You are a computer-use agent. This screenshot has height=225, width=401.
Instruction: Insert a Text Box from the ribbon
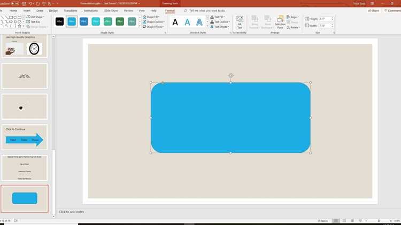[x=33, y=22]
